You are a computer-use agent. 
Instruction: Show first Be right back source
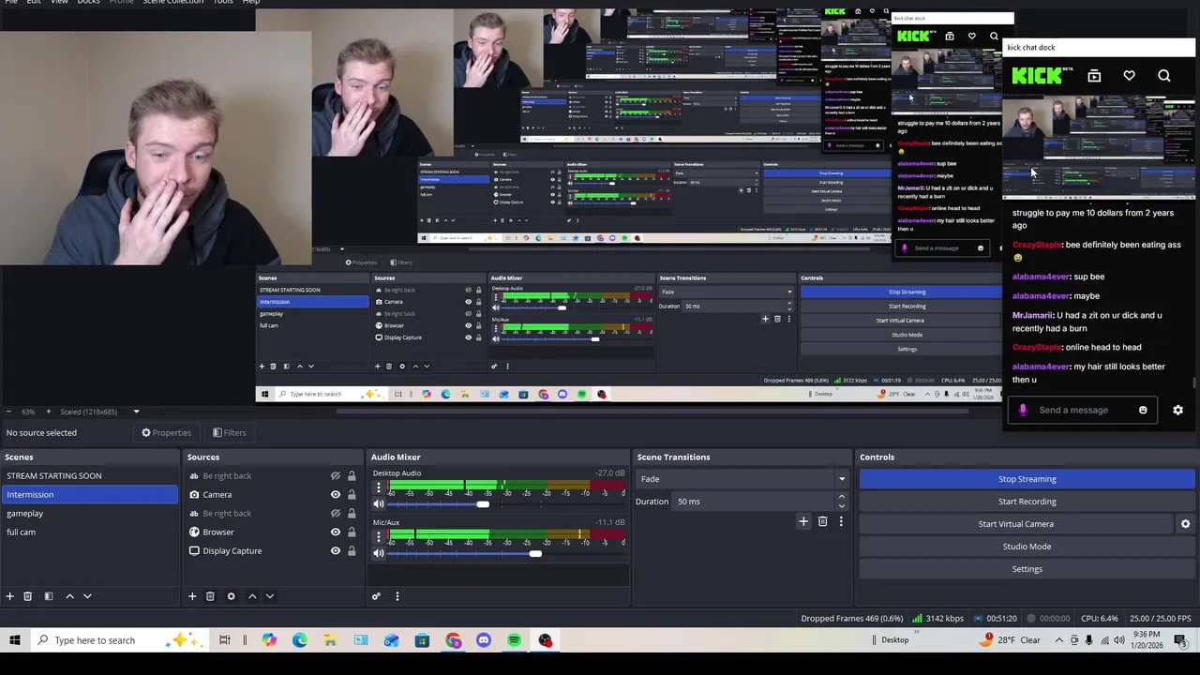tap(336, 476)
